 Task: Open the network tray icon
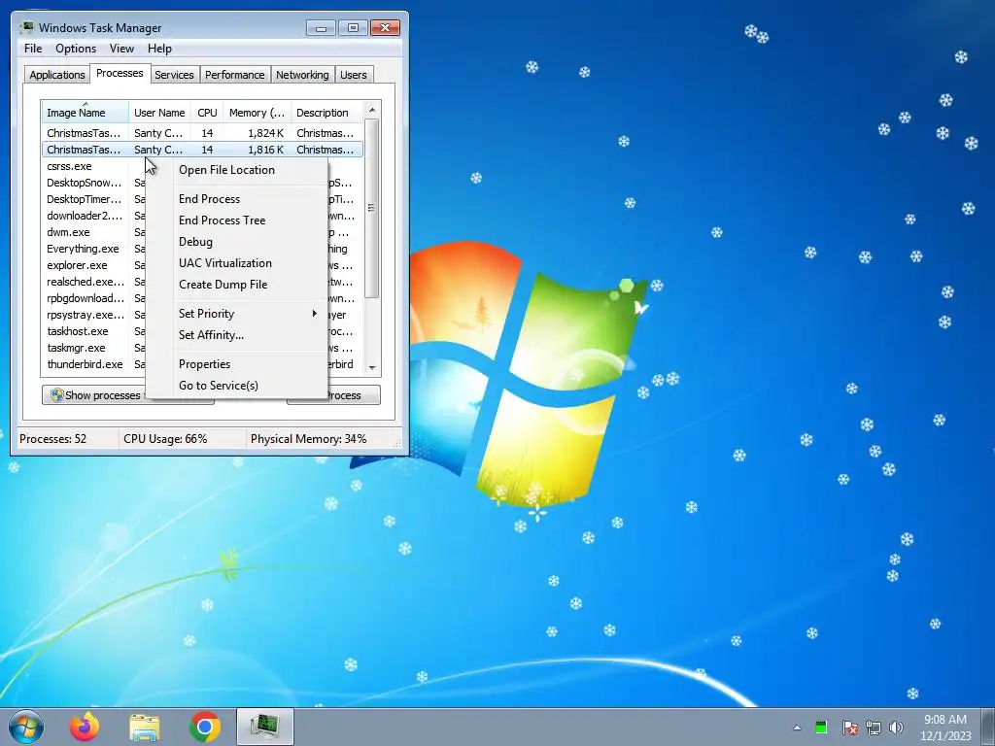(x=874, y=728)
